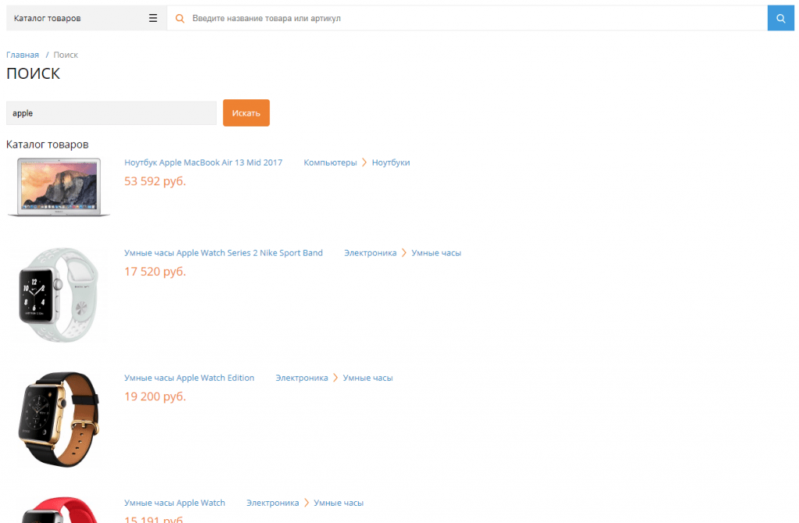Click the search query field containing apple
This screenshot has height=523, width=799.
(x=111, y=113)
